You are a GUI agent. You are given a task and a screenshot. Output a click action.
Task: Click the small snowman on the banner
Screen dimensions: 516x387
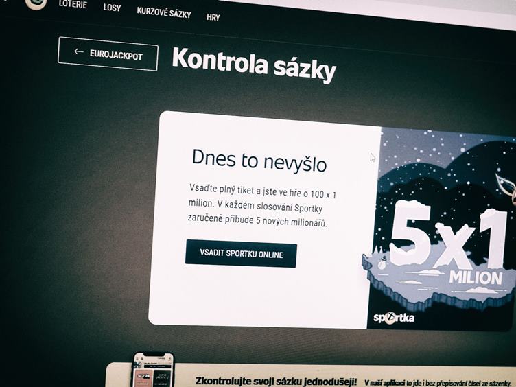coord(382,262)
